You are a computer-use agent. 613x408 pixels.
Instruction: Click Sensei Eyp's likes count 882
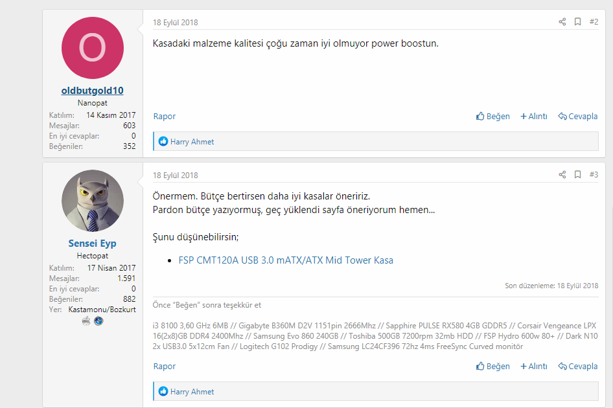(x=129, y=299)
